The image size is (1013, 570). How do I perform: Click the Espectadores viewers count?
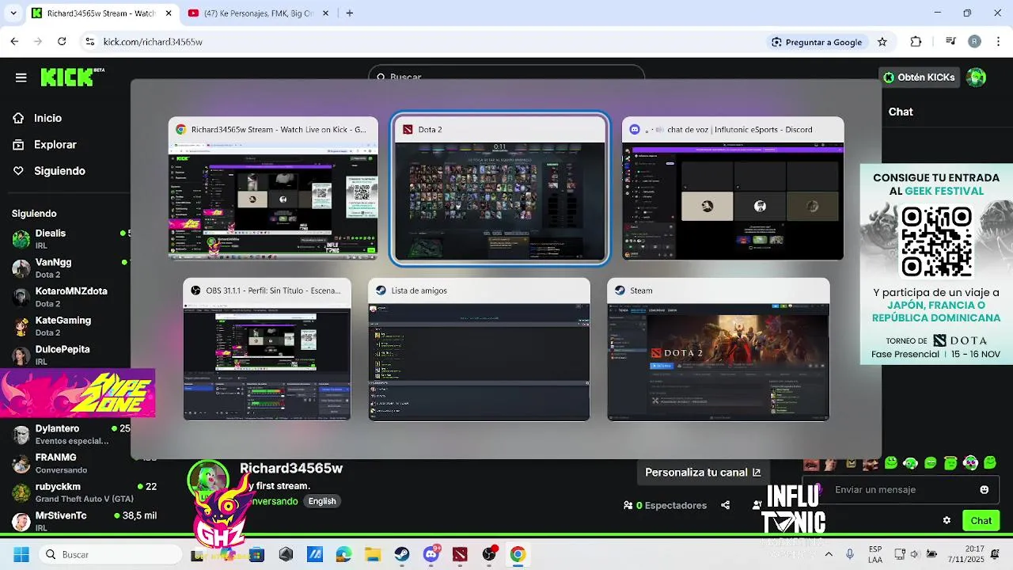[x=665, y=505]
